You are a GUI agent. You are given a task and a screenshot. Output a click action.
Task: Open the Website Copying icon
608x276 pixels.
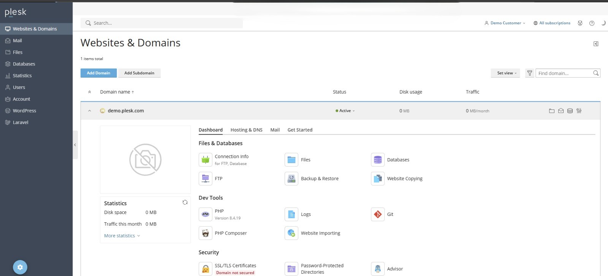tap(378, 179)
